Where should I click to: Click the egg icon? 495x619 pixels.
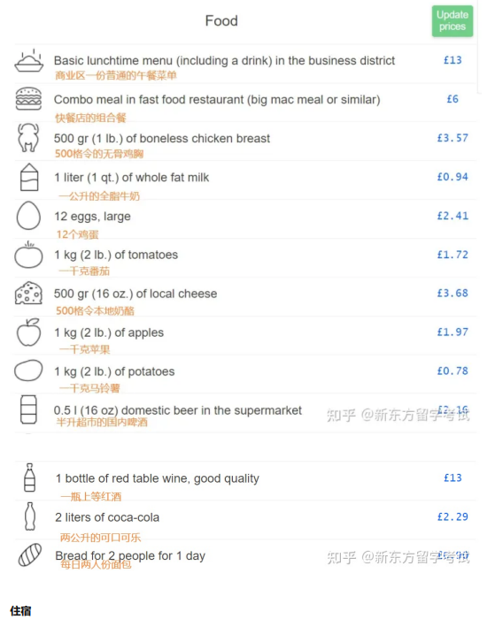tap(28, 216)
